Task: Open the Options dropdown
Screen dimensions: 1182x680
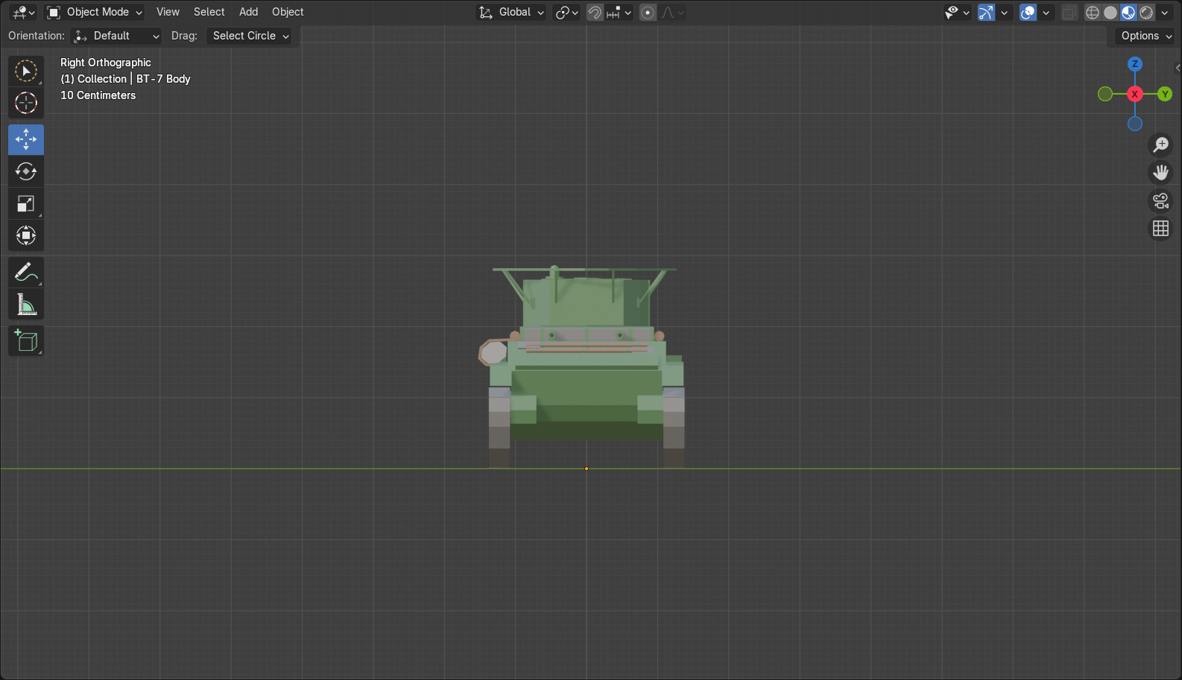Action: point(1145,36)
